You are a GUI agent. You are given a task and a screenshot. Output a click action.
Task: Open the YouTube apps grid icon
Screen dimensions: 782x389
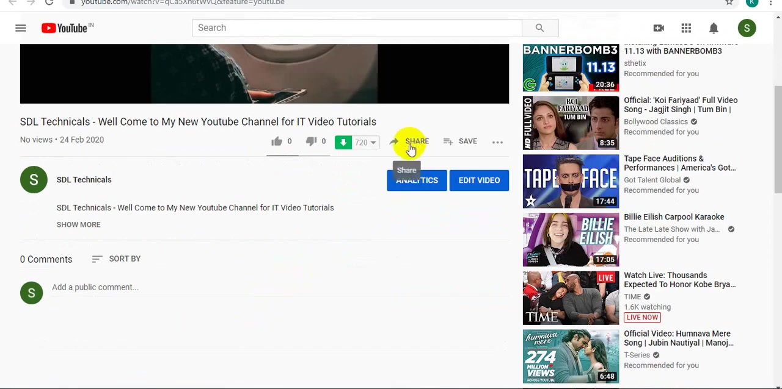click(x=686, y=28)
